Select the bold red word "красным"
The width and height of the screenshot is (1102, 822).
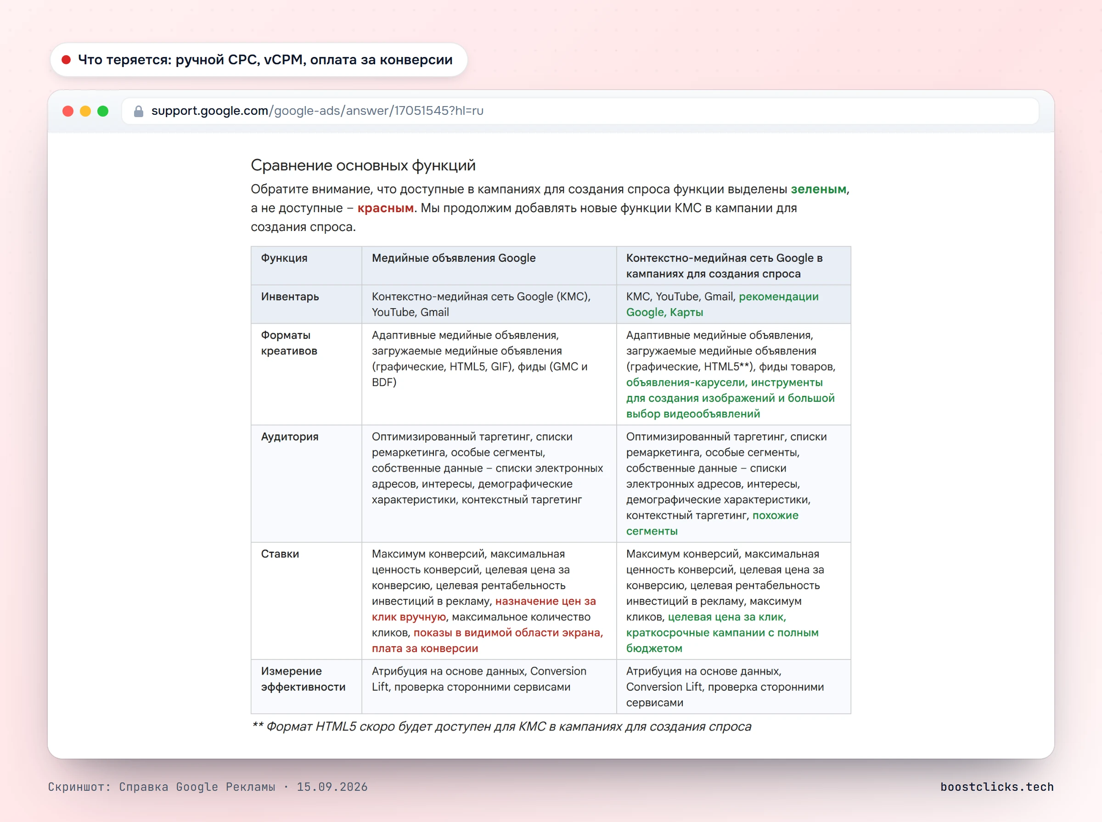click(386, 208)
